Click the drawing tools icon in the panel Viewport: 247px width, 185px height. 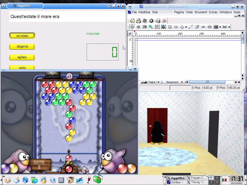[70, 180]
